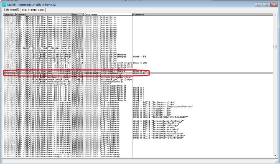Screen dimensions: 280x164
Task: Click the scrollbar down arrow
Action: click(x=275, y=156)
